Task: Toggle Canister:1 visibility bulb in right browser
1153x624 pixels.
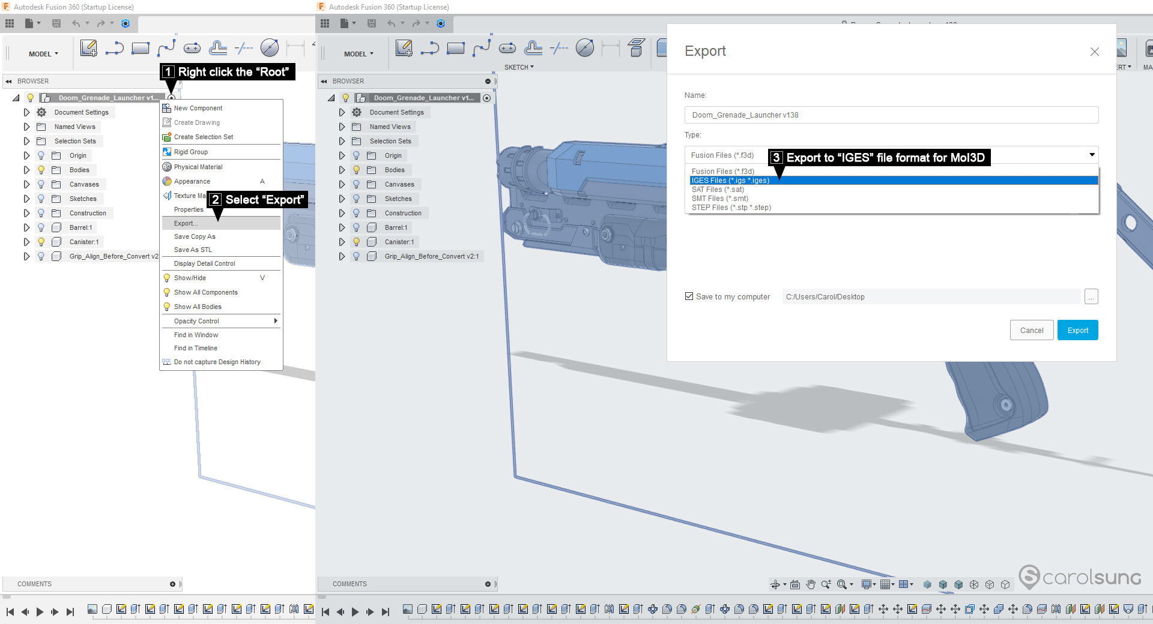Action: 356,242
